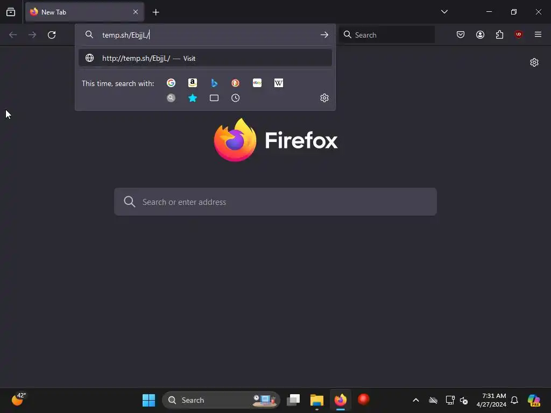551x413 pixels.
Task: Open File Explorer from taskbar
Action: (x=316, y=400)
